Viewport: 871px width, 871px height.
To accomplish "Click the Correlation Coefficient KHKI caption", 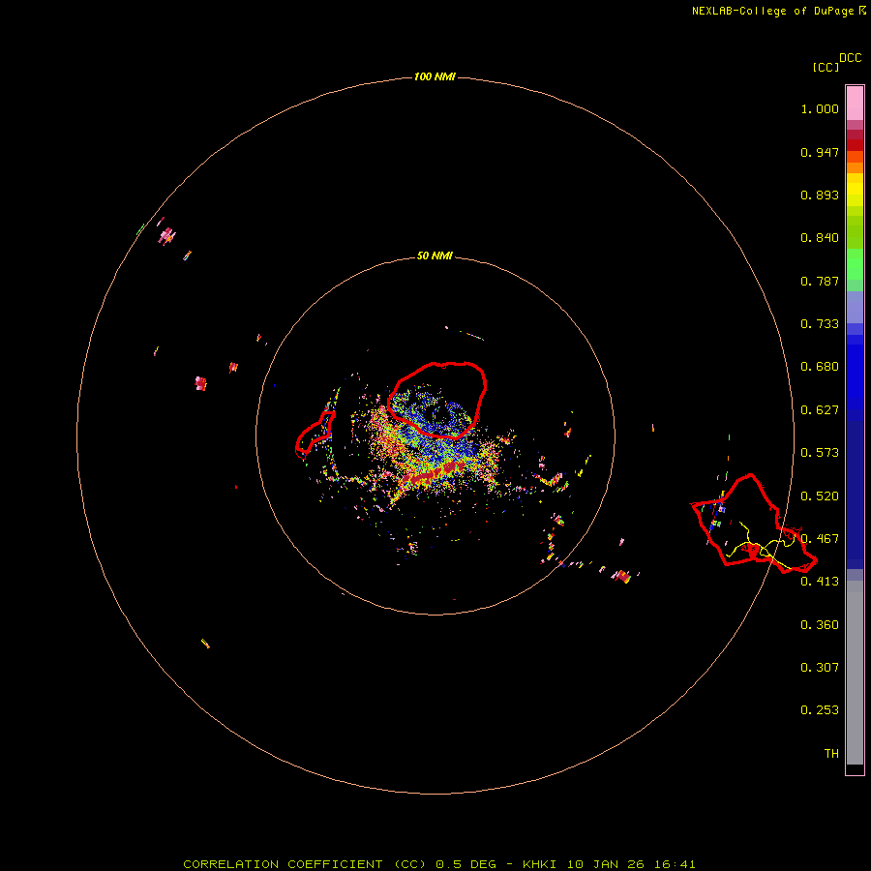I will click(438, 864).
